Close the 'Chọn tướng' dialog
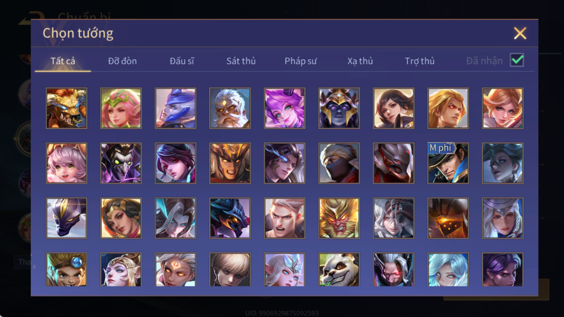The width and height of the screenshot is (564, 317). pos(520,33)
